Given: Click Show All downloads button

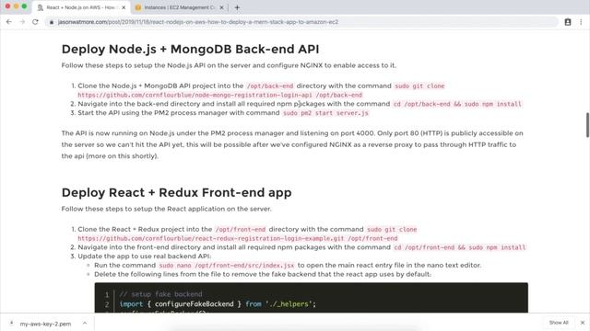Looking at the screenshot, I should 559,323.
